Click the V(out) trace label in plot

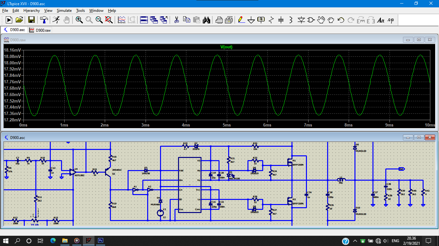pyautogui.click(x=226, y=47)
